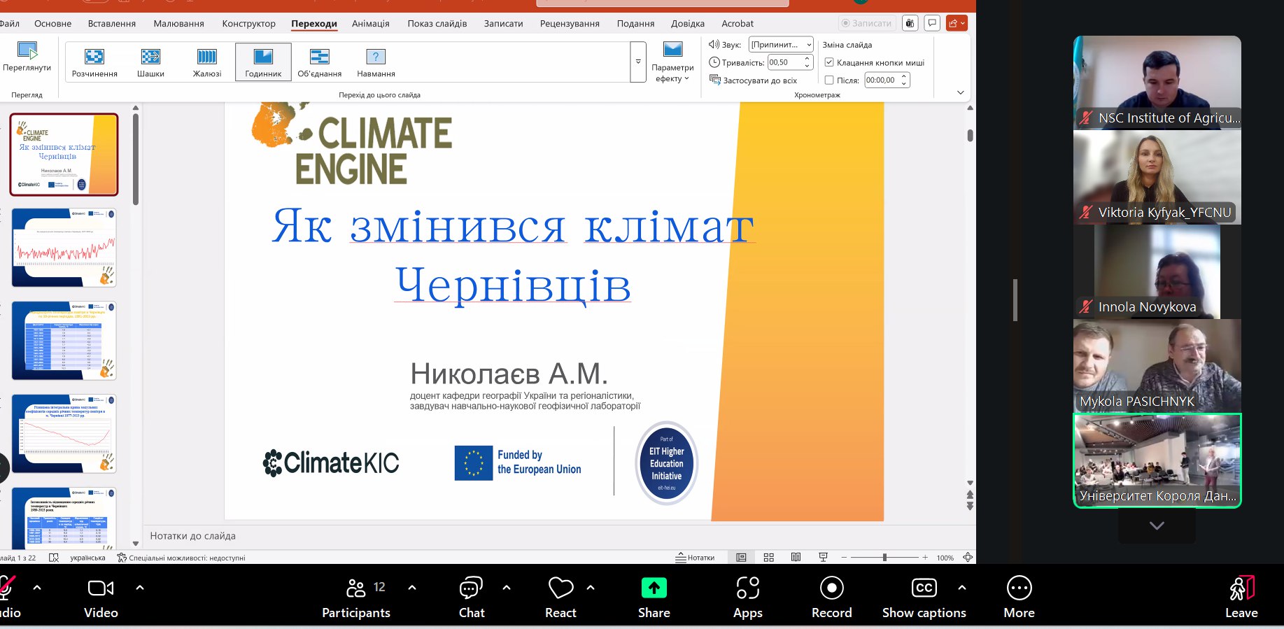The height and width of the screenshot is (629, 1284).
Task: Select the Годинник transition effect
Action: point(263,62)
